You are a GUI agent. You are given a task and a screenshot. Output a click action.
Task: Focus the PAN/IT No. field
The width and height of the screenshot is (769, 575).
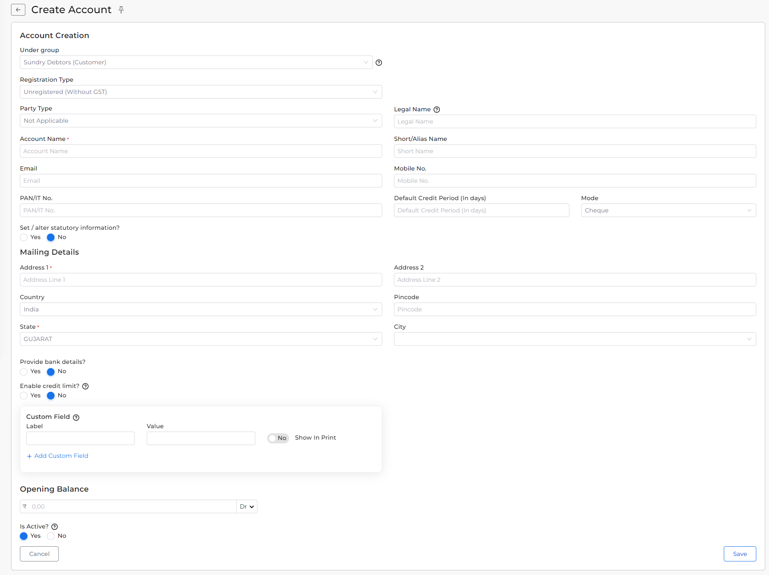coord(201,210)
